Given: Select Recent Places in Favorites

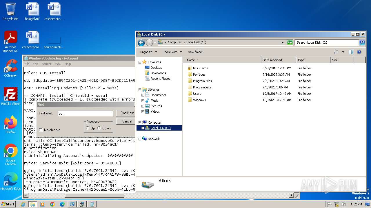Looking at the screenshot, I should (x=160, y=79).
